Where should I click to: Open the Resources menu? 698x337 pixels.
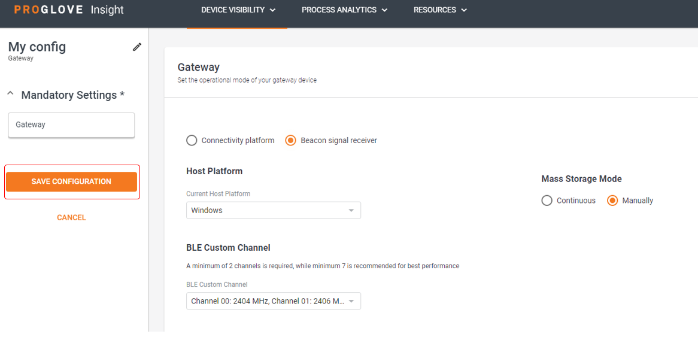440,10
